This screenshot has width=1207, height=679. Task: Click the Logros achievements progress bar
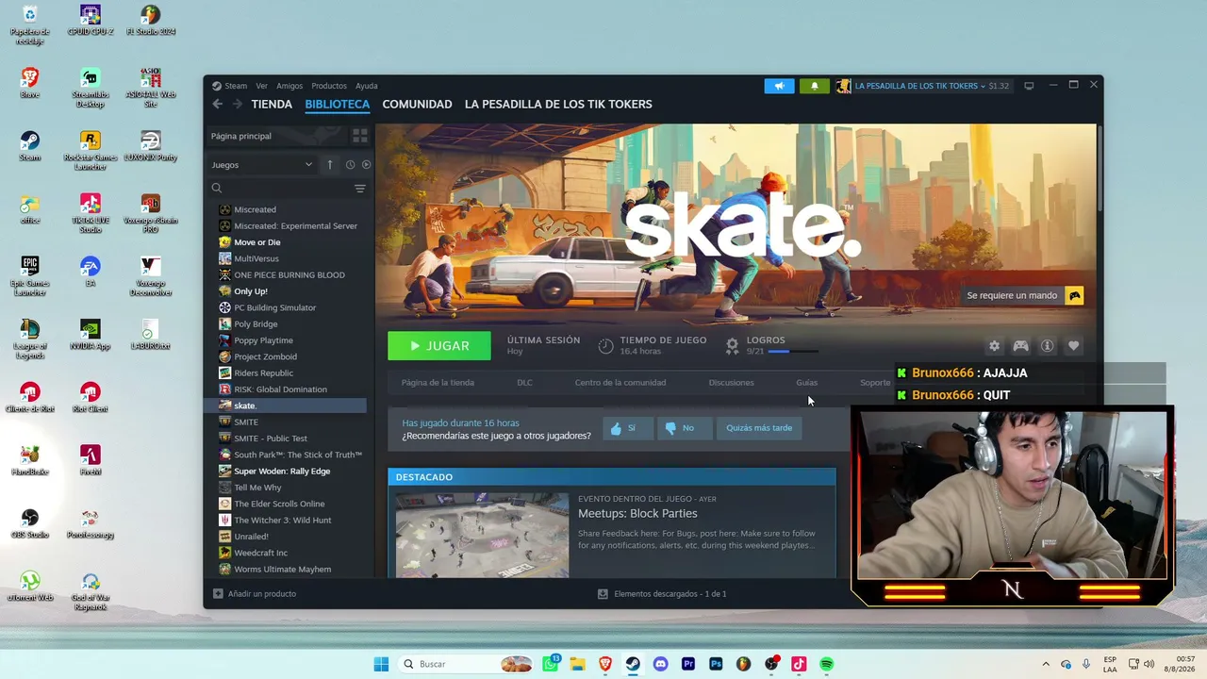tap(792, 352)
